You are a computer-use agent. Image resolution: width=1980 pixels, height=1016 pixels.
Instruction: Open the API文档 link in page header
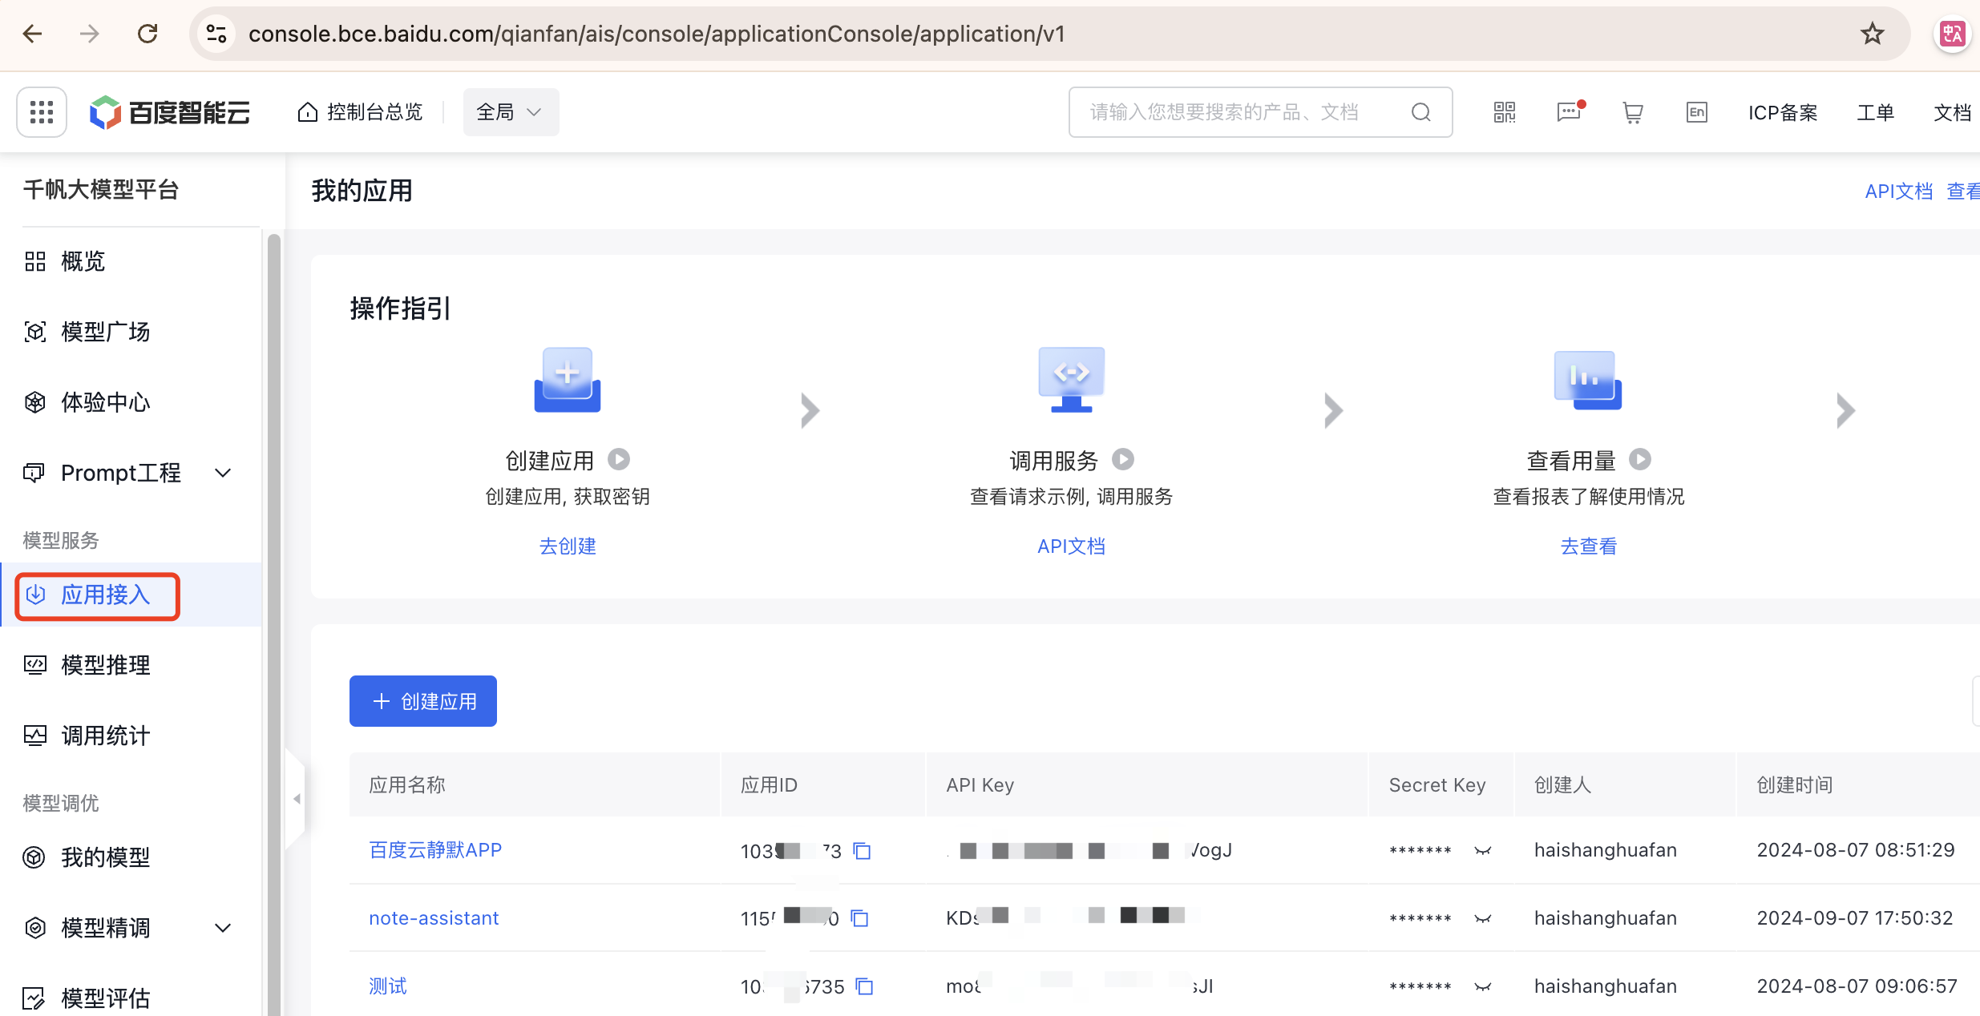click(1898, 192)
